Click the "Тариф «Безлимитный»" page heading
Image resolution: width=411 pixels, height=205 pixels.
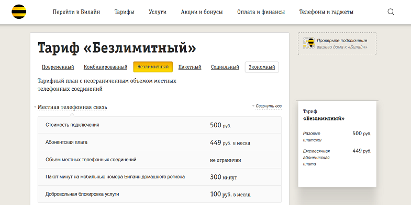117,48
